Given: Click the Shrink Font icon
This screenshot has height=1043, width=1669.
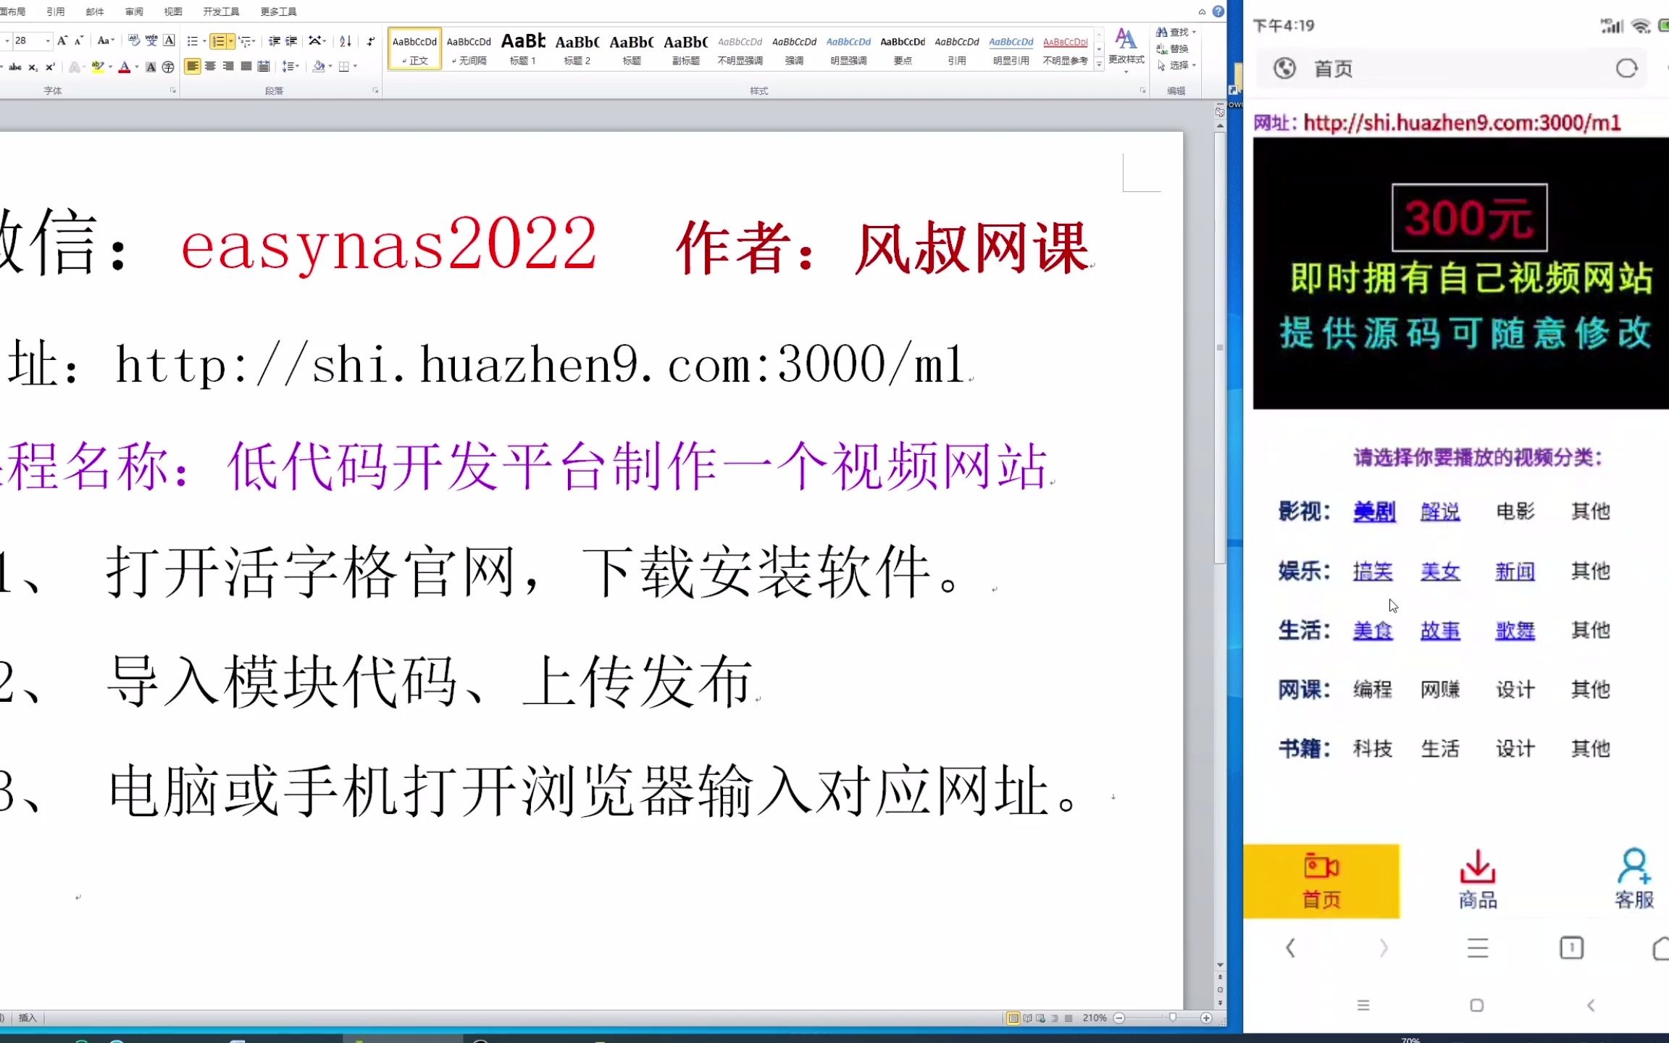Looking at the screenshot, I should [x=78, y=41].
